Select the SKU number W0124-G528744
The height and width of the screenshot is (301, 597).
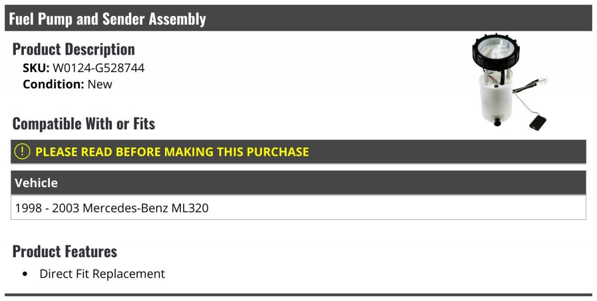[x=99, y=68]
